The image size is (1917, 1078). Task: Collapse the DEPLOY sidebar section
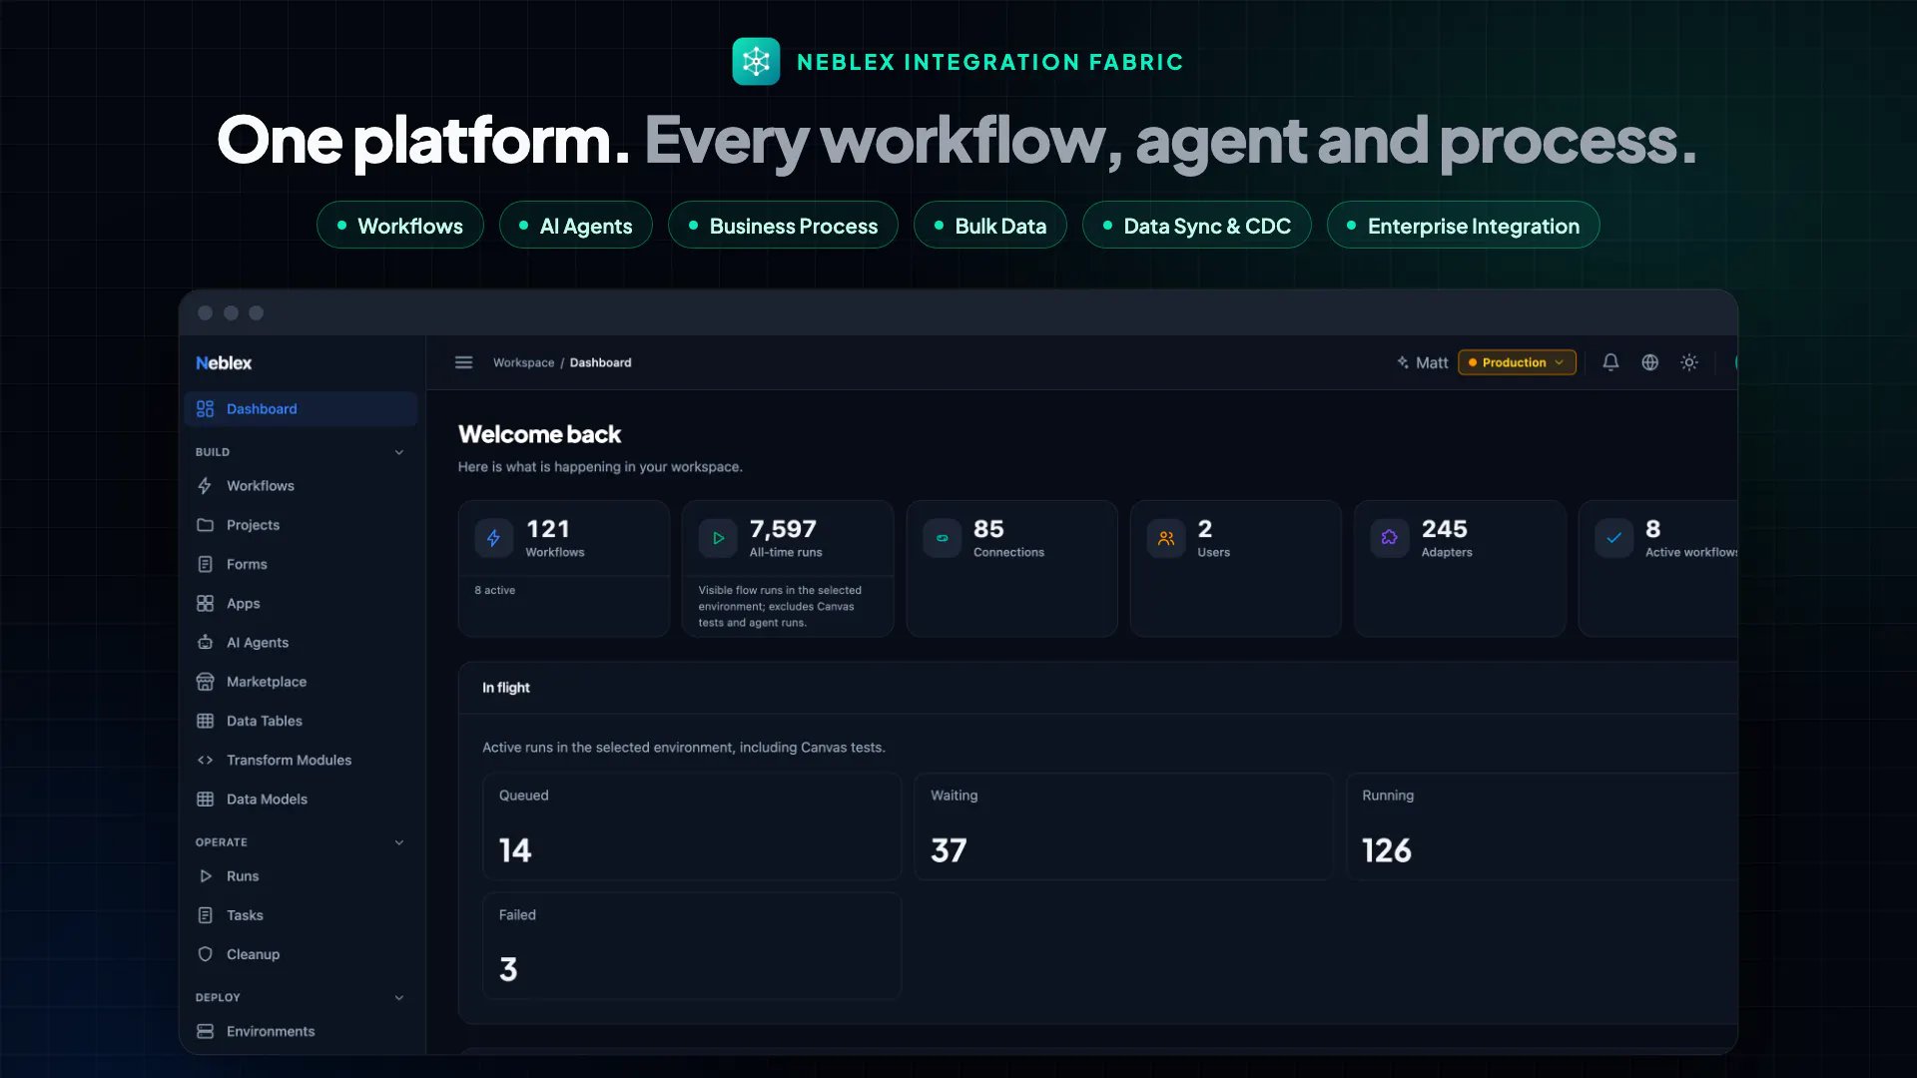399,997
